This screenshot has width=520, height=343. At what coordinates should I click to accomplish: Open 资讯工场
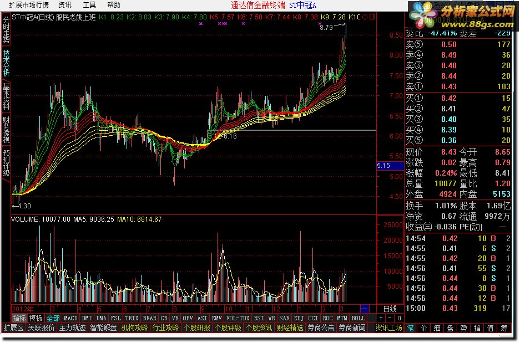[x=388, y=328]
